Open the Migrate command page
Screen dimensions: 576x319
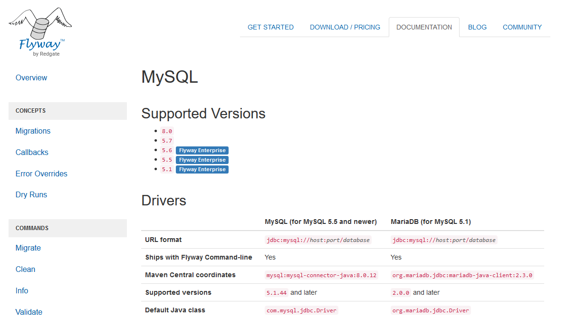point(28,248)
